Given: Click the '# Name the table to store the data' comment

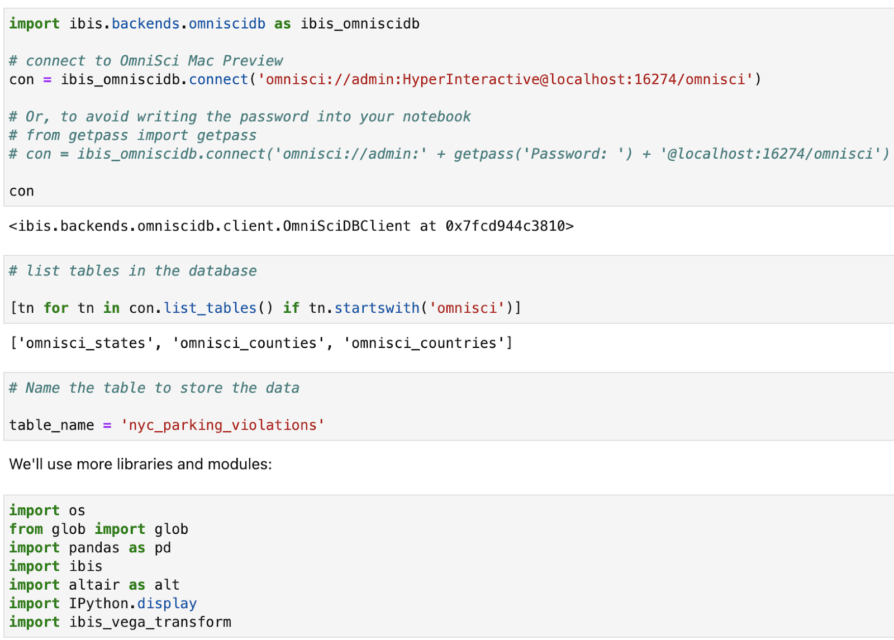Looking at the screenshot, I should pyautogui.click(x=154, y=388).
